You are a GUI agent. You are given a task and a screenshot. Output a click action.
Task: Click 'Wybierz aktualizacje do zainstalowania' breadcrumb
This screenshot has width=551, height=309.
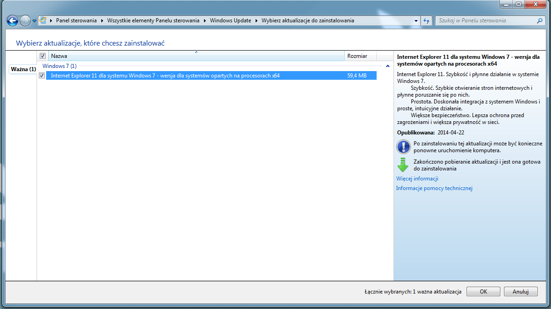click(308, 21)
